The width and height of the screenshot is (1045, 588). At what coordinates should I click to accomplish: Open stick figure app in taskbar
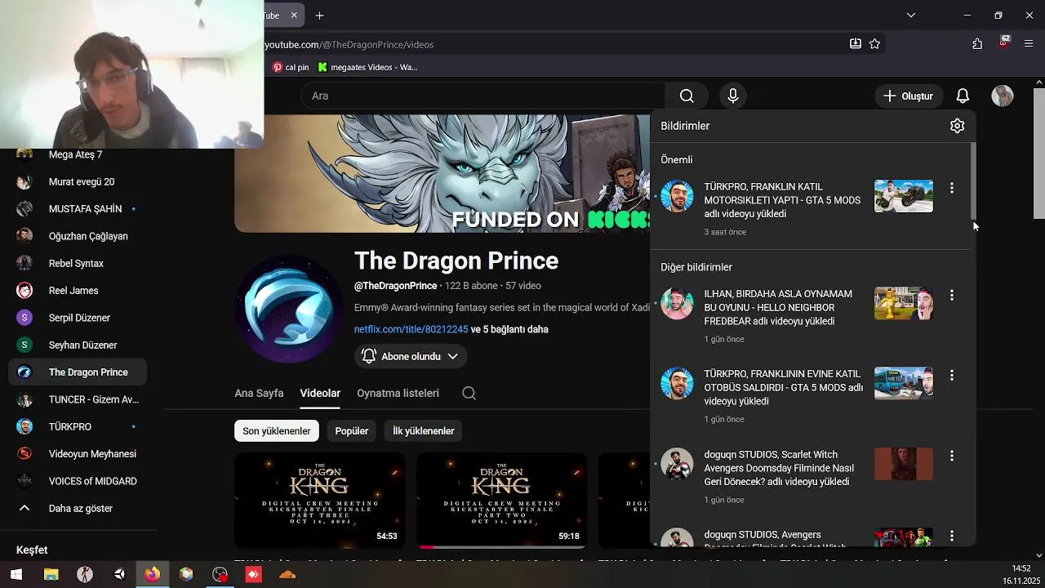tap(85, 574)
